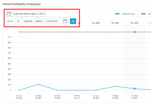Click the first blue data point at 07 Jun
This screenshot has height=106, width=151.
(19, 90)
